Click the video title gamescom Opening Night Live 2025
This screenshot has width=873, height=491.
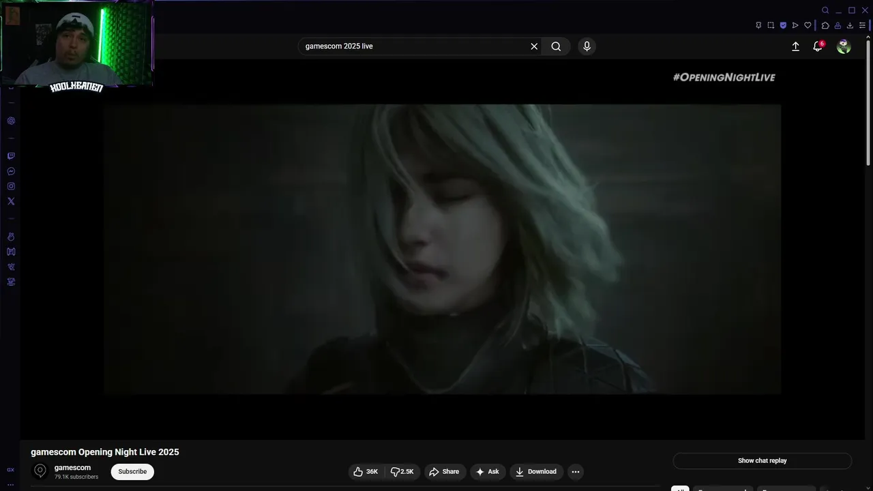[105, 452]
